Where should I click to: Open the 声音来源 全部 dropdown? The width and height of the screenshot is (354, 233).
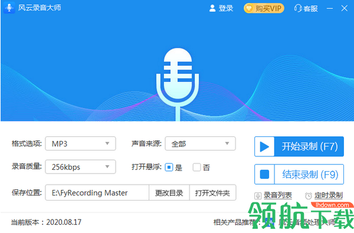click(x=200, y=143)
